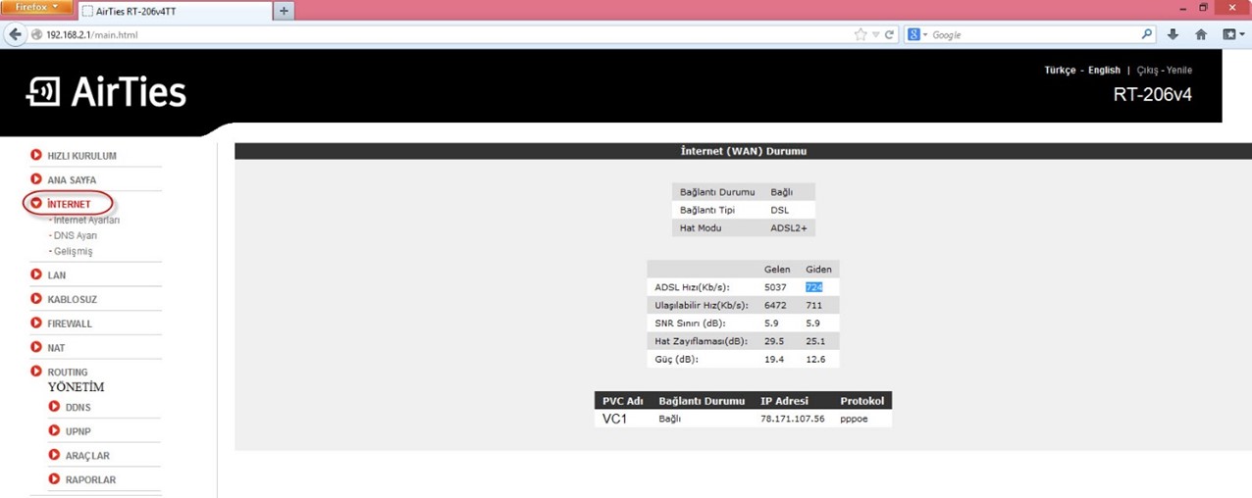
Task: Click red arrow icon beside NAT
Action: pyautogui.click(x=36, y=347)
